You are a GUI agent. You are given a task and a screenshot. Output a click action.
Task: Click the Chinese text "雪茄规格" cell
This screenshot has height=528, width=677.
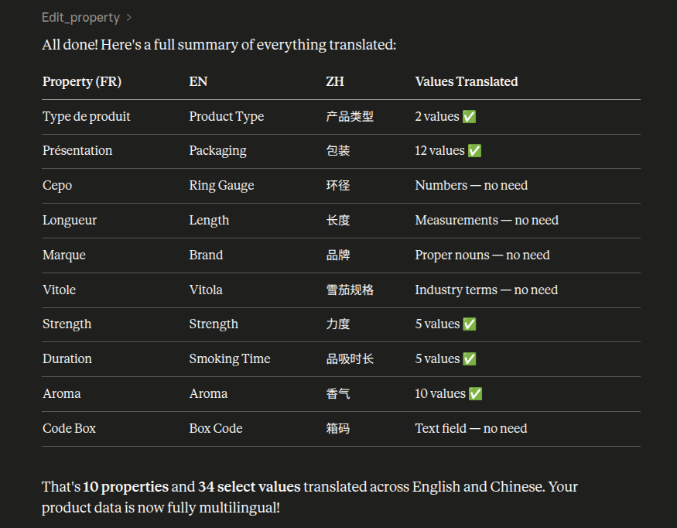point(350,290)
